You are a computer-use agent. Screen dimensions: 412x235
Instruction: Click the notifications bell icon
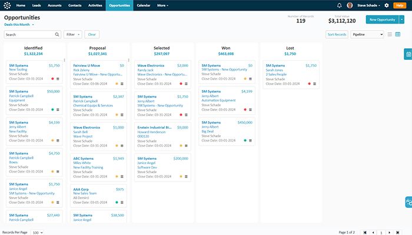339,5
